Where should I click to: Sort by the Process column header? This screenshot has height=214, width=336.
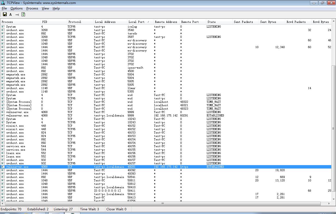click(20, 22)
